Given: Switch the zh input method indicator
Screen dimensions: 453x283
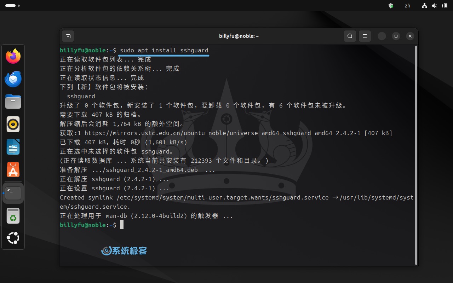Looking at the screenshot, I should (x=407, y=6).
